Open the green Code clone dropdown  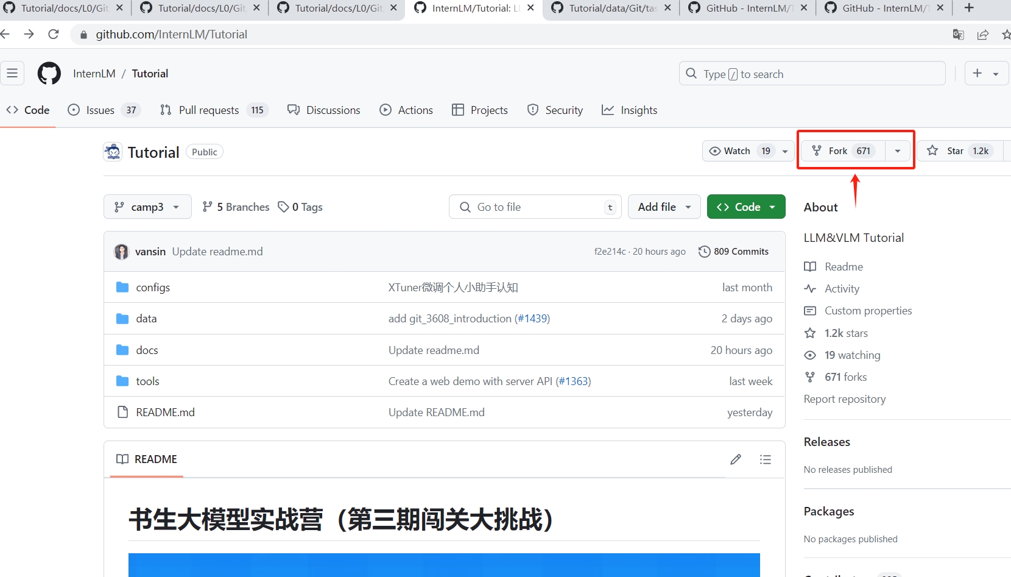[746, 207]
